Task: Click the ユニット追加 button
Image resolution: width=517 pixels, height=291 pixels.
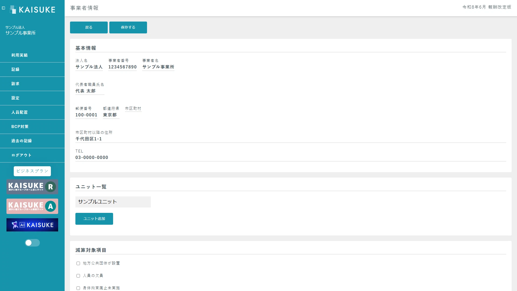Action: click(94, 219)
